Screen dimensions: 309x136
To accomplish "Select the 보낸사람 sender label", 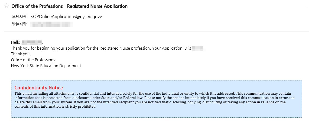I will click(x=19, y=17).
